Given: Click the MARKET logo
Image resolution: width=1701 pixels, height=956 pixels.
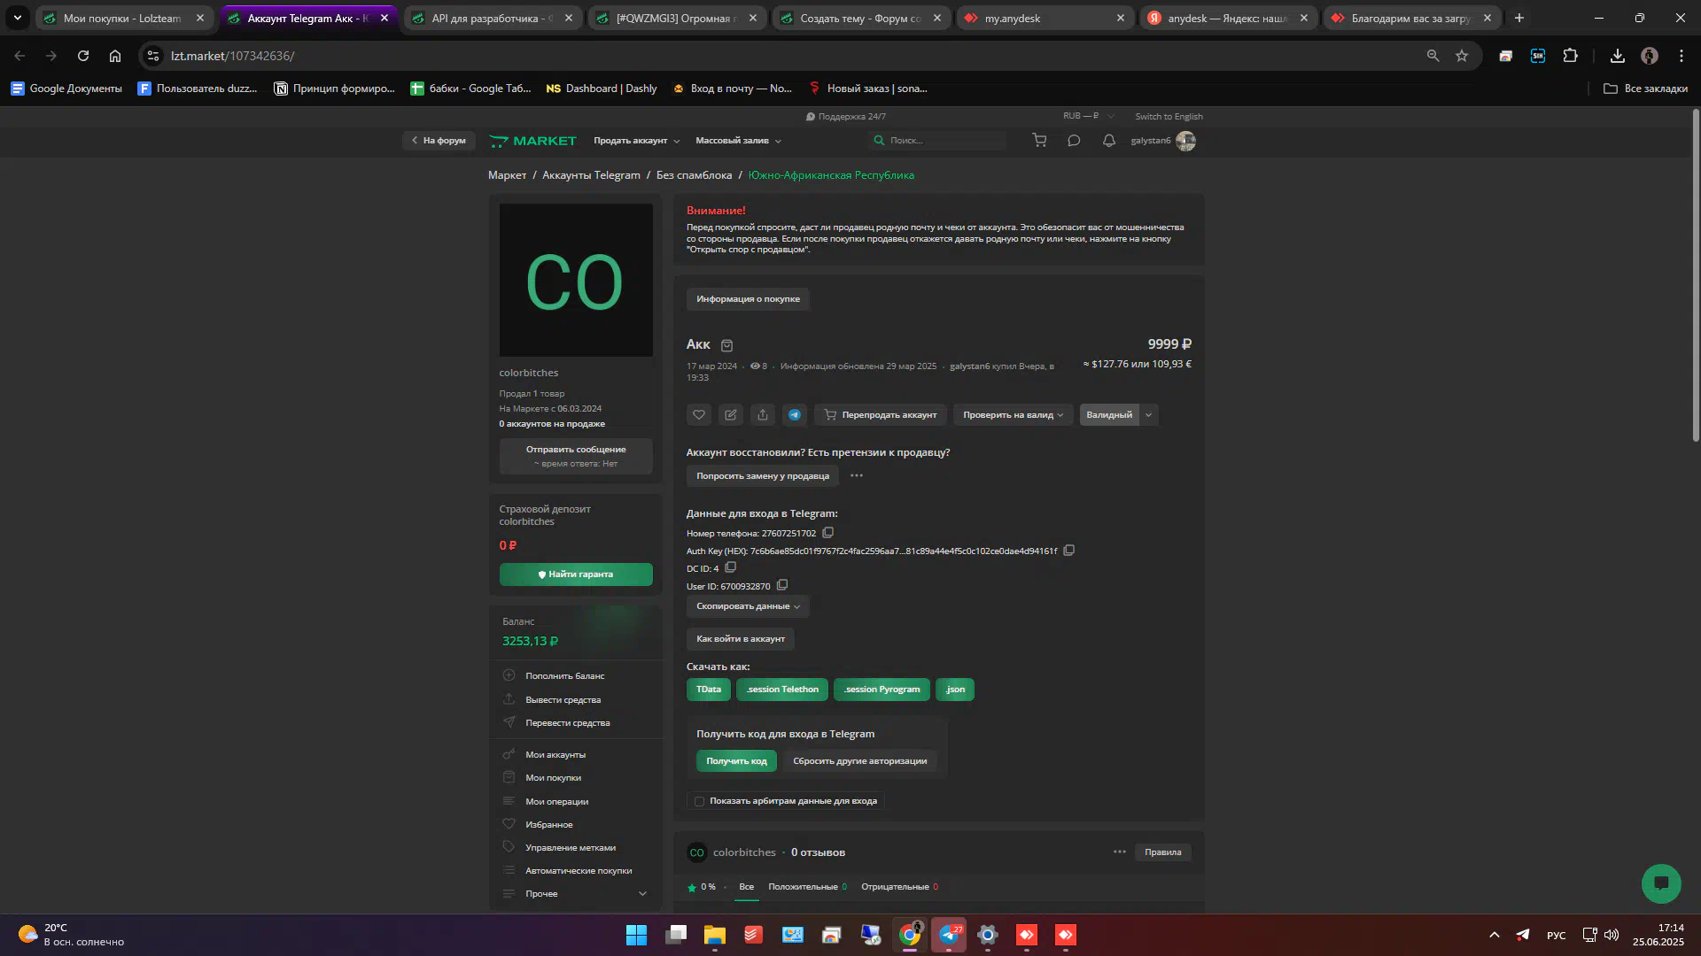Looking at the screenshot, I should (x=532, y=141).
